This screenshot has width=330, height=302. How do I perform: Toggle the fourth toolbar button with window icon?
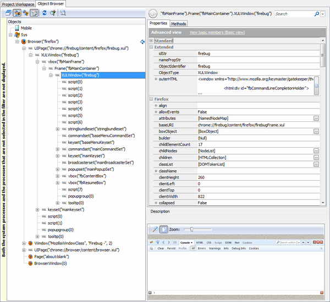click(x=34, y=13)
